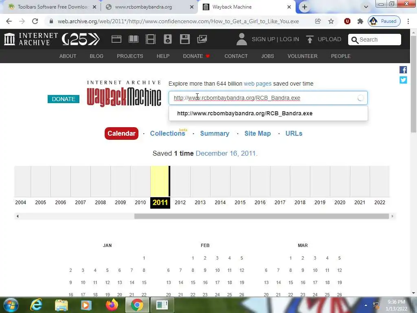
Task: Open the ABOUT menu item
Action: coord(68,56)
